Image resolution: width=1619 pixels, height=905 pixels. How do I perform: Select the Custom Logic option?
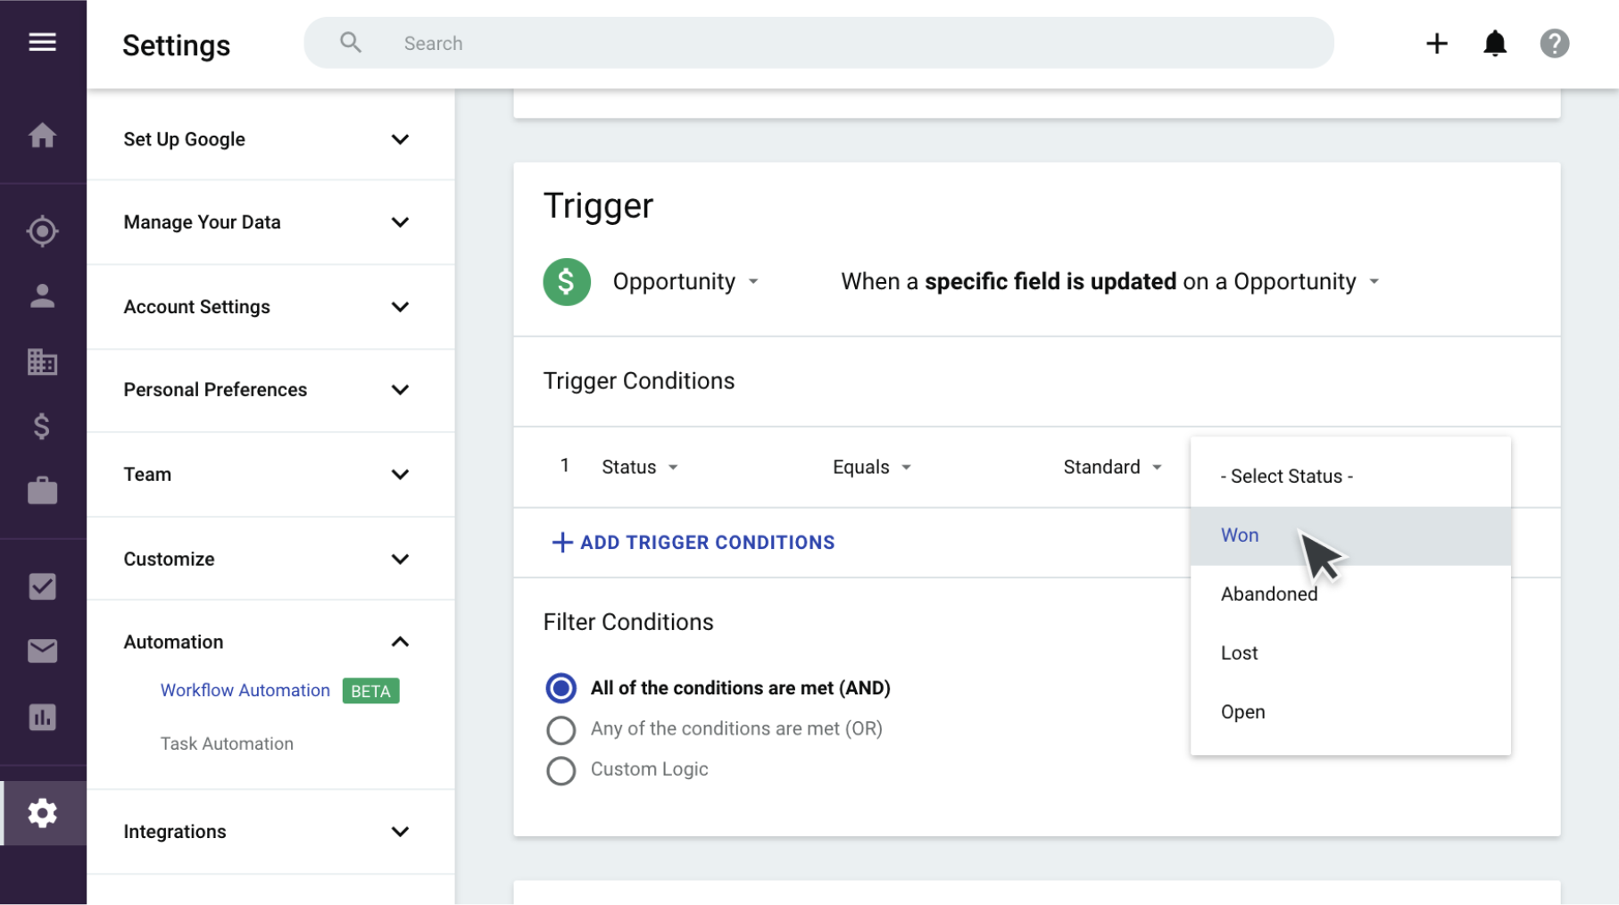pyautogui.click(x=560, y=769)
